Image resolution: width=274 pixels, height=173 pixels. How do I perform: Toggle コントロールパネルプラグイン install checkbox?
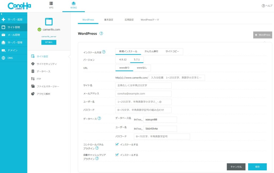[x=117, y=145]
